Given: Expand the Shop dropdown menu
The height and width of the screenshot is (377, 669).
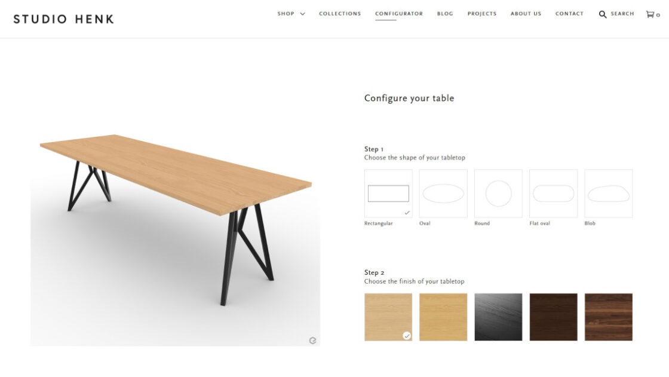Looking at the screenshot, I should click(x=291, y=14).
